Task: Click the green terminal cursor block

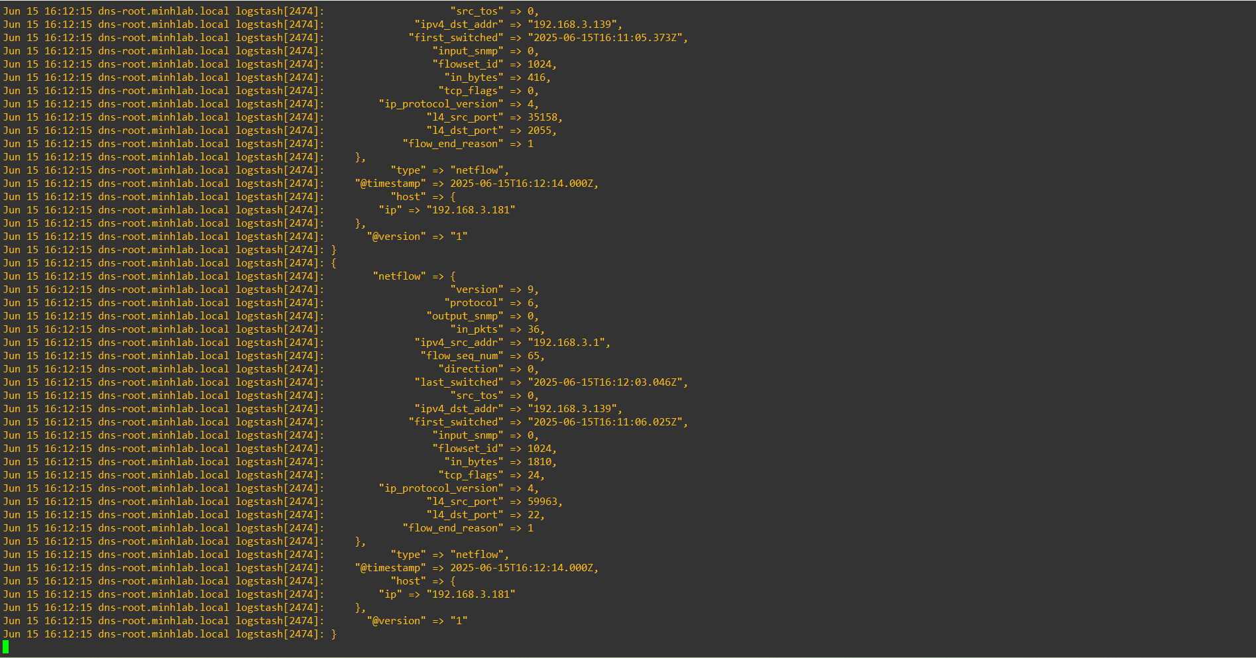Action: click(x=6, y=647)
